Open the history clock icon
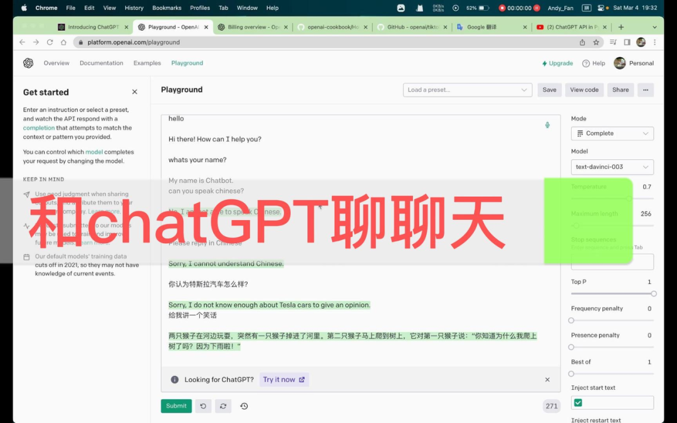This screenshot has width=677, height=423. (244, 406)
